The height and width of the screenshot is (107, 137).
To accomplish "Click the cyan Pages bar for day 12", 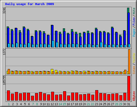I will 53,44.
